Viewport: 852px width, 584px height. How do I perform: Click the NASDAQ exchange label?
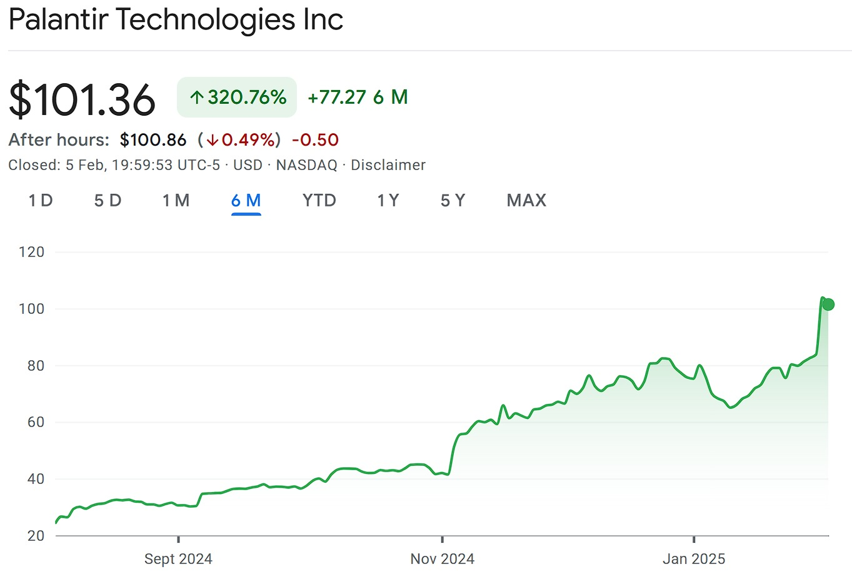pyautogui.click(x=306, y=165)
